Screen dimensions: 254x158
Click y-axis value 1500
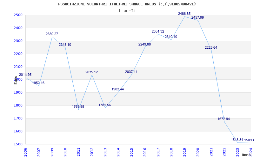18,144
